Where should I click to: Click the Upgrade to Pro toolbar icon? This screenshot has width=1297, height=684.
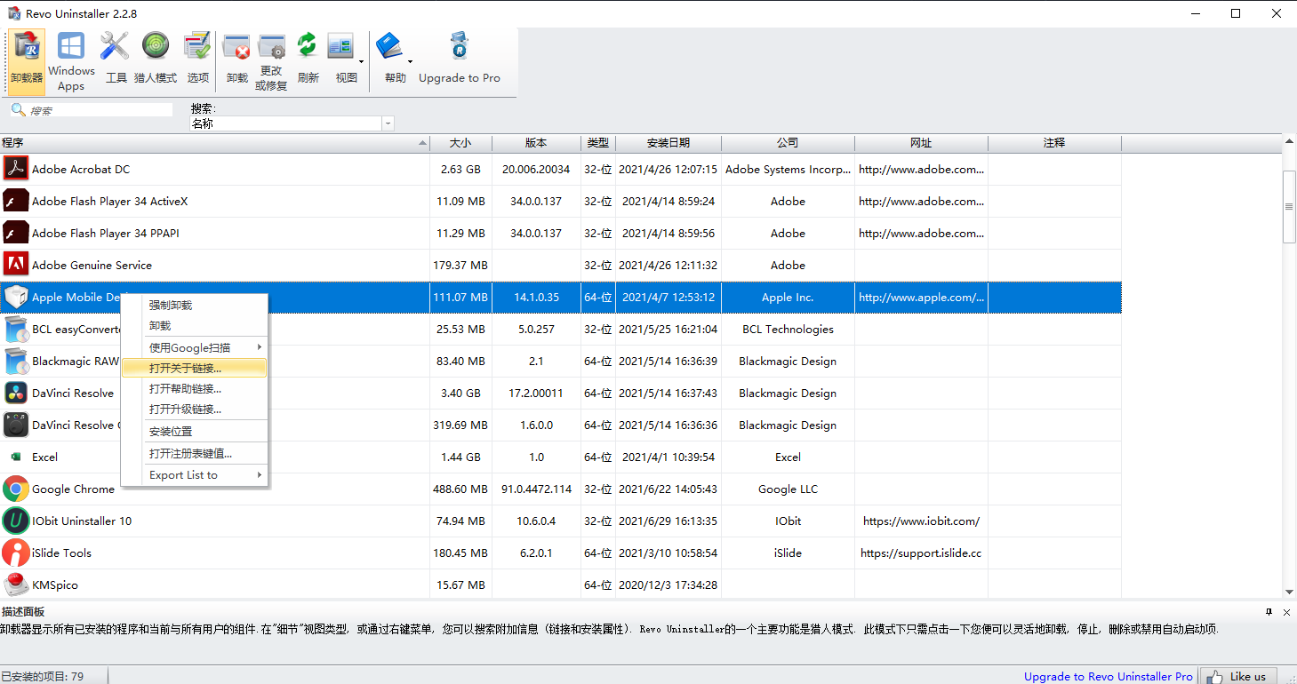[x=460, y=60]
